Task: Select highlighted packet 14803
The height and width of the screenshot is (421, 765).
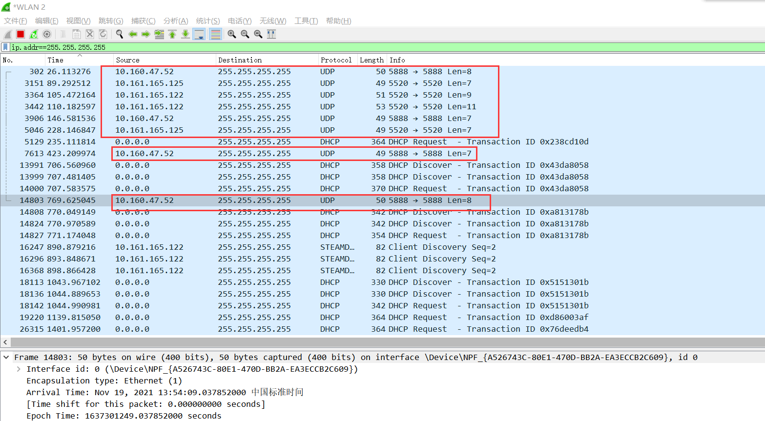Action: 382,200
